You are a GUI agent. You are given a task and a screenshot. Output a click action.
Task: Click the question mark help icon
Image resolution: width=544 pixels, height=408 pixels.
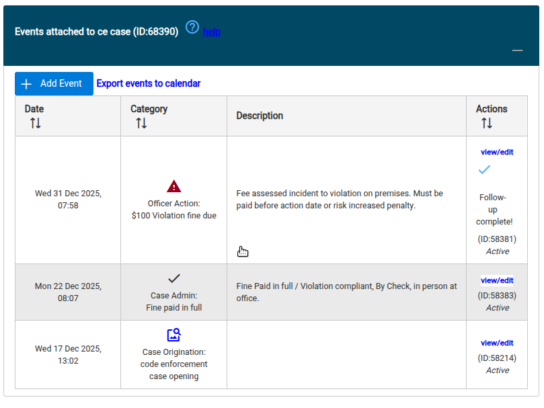pos(192,27)
